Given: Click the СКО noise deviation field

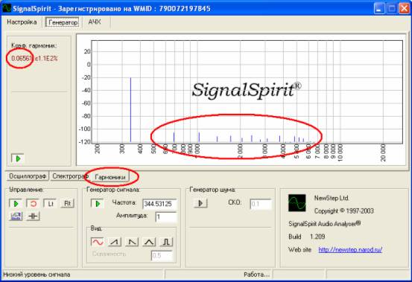Looking at the screenshot, I should pyautogui.click(x=261, y=204).
